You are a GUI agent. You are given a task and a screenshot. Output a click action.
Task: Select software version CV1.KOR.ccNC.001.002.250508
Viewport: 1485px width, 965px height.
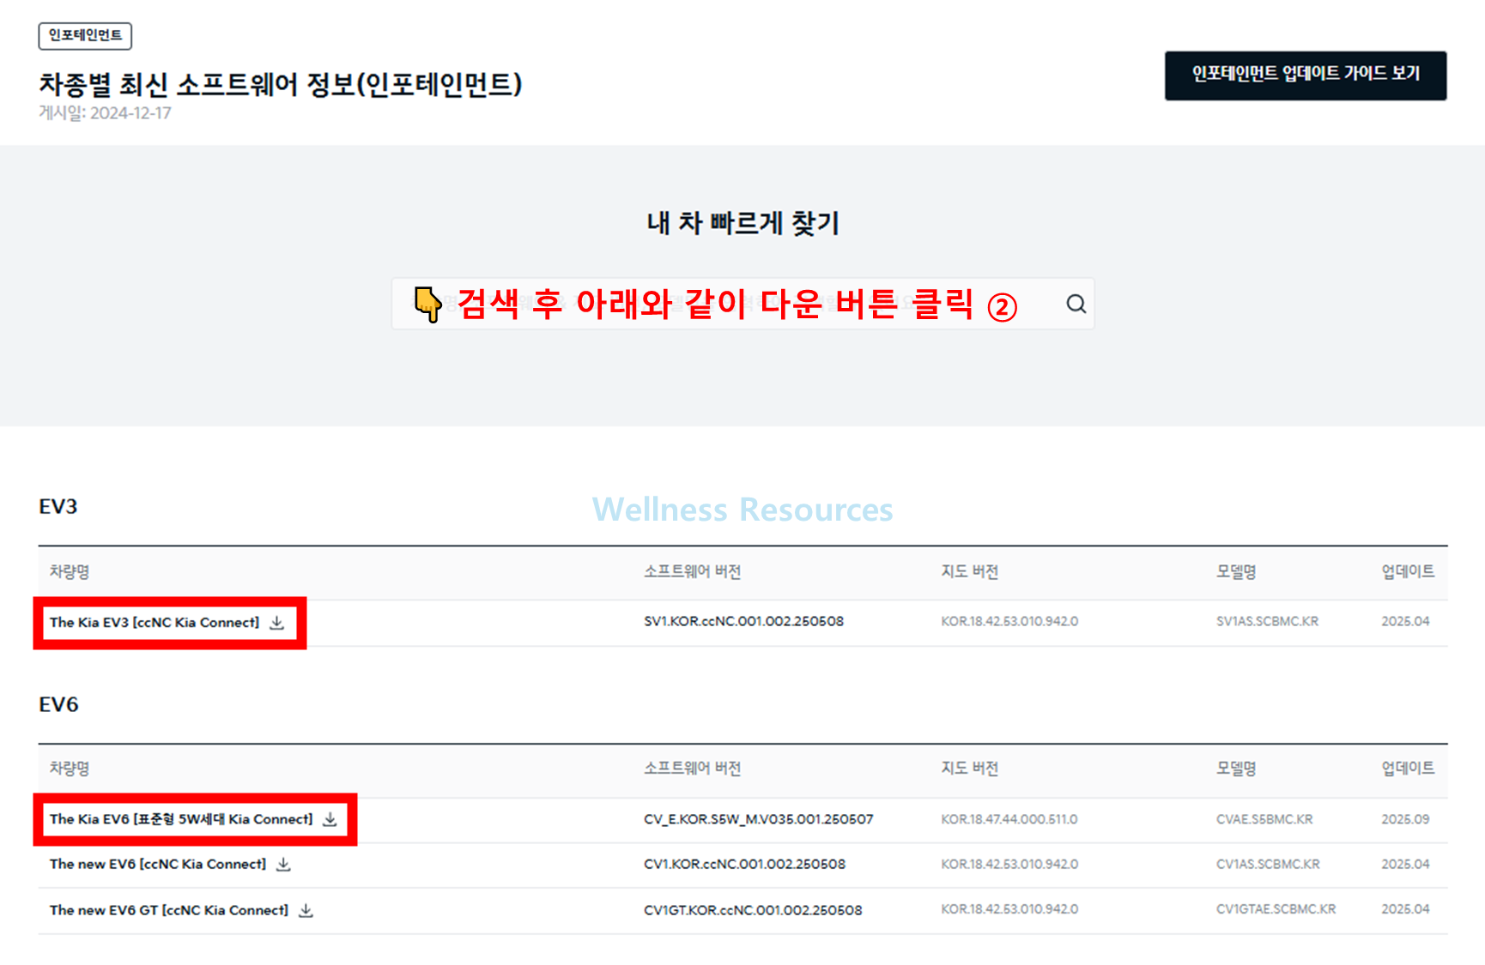point(744,865)
